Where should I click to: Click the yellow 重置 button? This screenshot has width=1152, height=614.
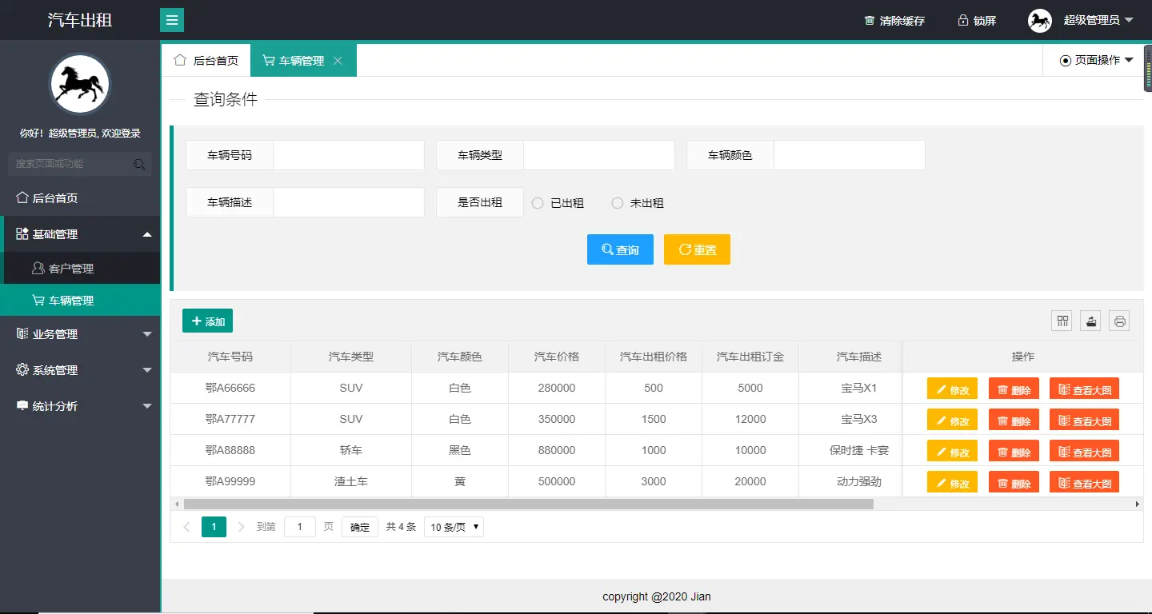[697, 249]
